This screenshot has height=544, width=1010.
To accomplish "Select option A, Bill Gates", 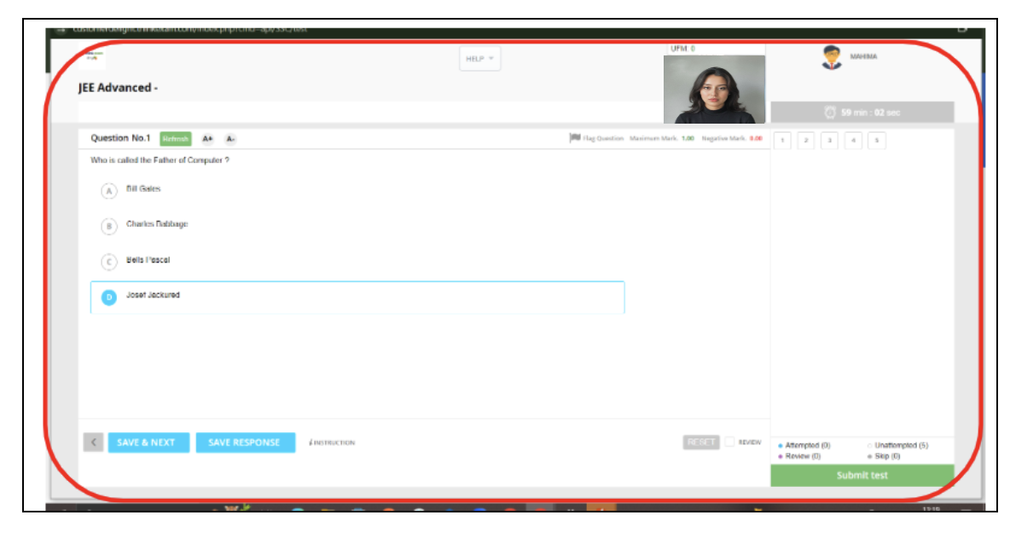I will (108, 191).
